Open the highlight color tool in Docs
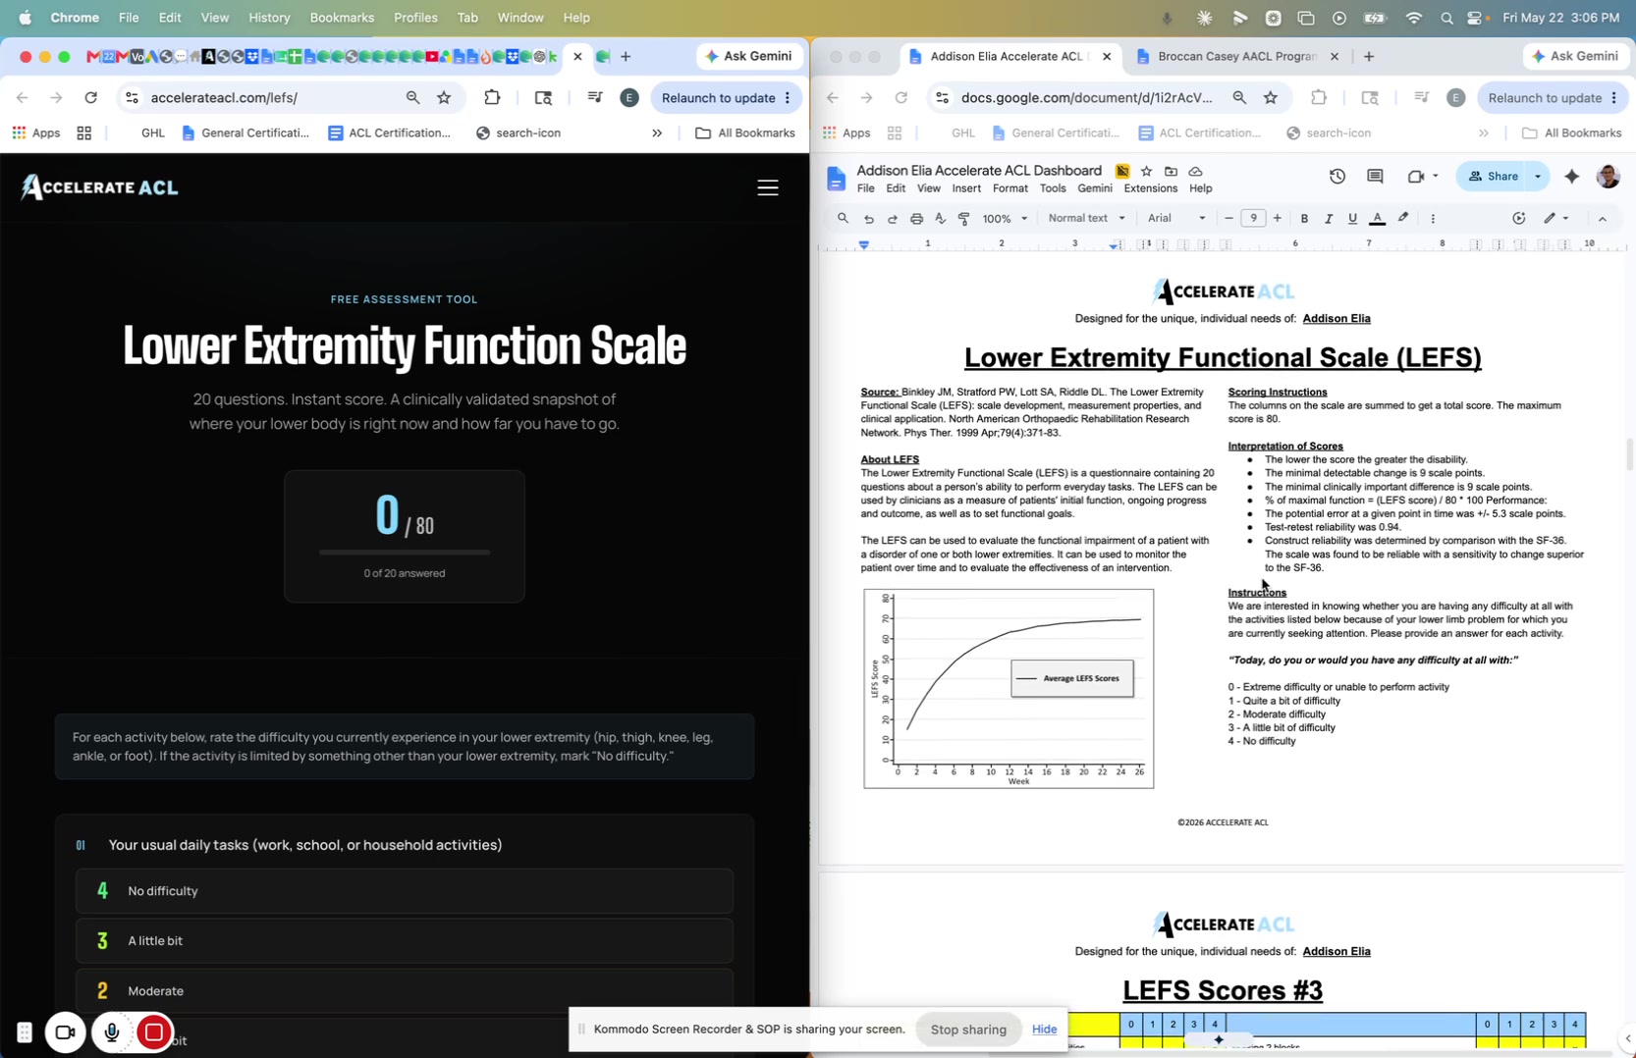This screenshot has height=1058, width=1636. coord(1403,219)
